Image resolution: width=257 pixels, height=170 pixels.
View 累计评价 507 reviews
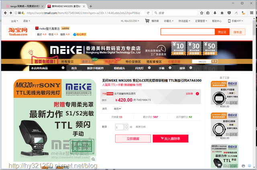150,117
